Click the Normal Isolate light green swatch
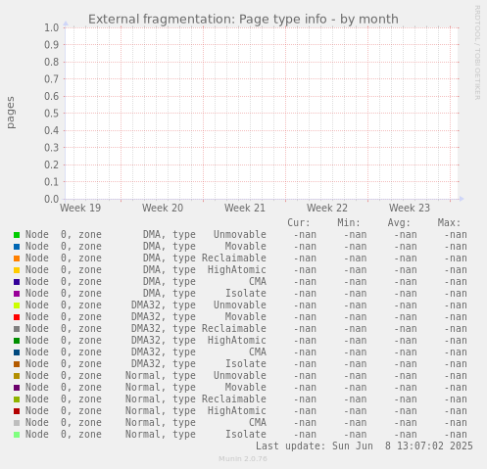This screenshot has height=469, width=487. pyautogui.click(x=17, y=435)
